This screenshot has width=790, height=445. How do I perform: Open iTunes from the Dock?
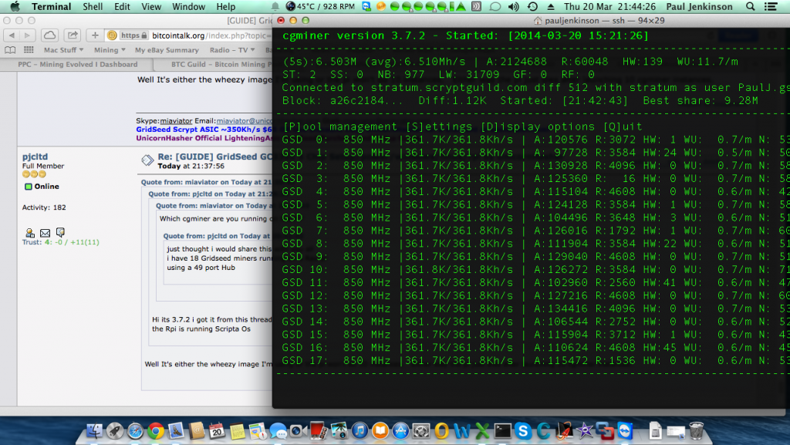pos(360,431)
